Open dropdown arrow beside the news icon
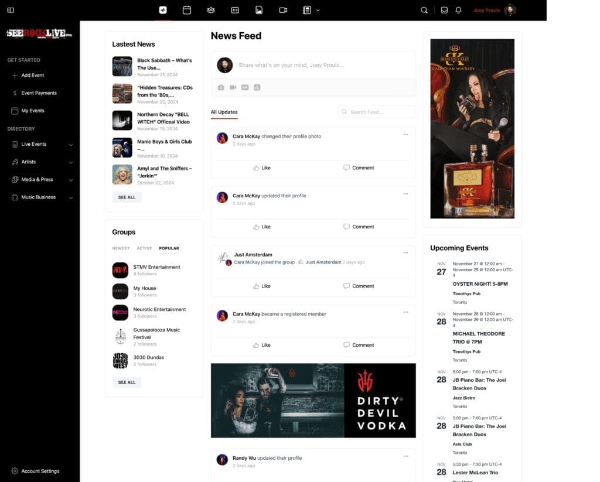The width and height of the screenshot is (600, 482). click(x=318, y=10)
